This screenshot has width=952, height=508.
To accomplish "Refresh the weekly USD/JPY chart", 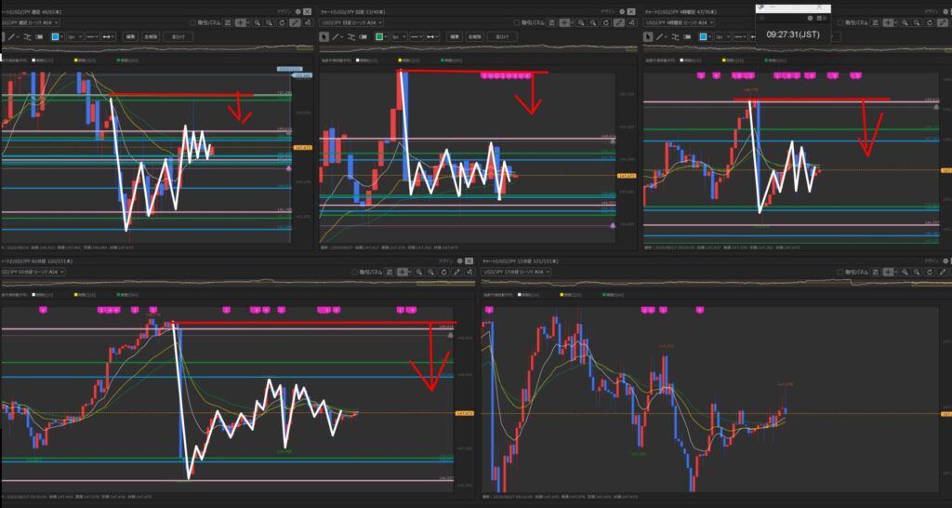I will (282, 22).
